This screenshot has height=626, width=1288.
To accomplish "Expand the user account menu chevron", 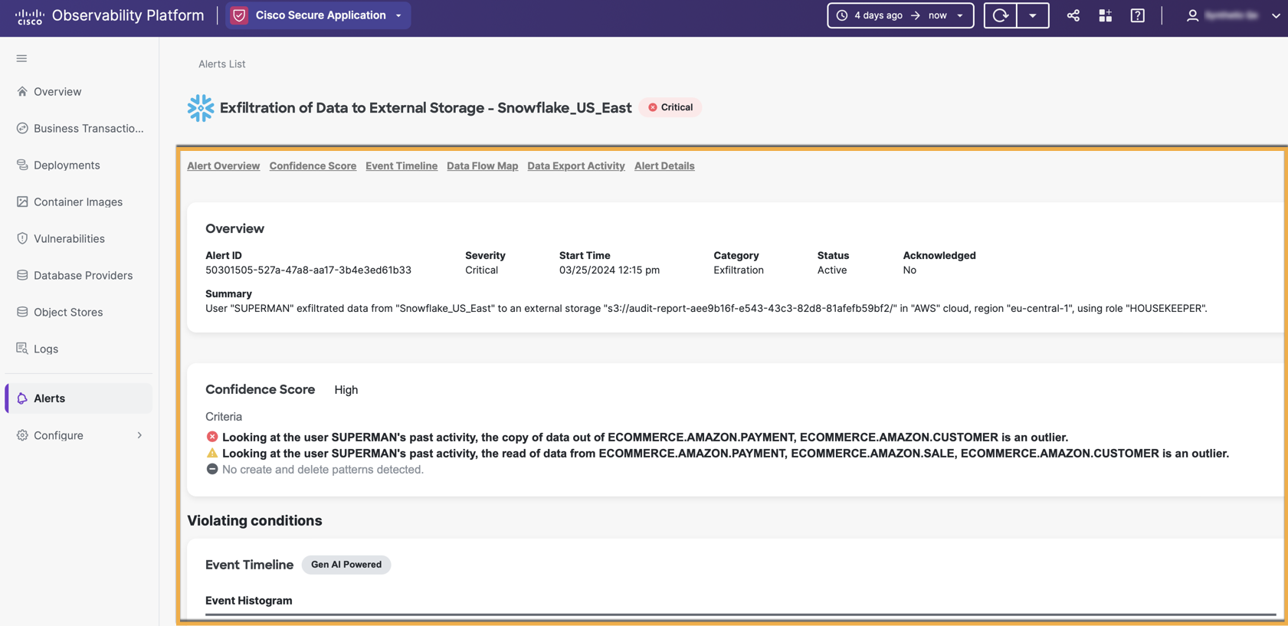I will (1276, 15).
